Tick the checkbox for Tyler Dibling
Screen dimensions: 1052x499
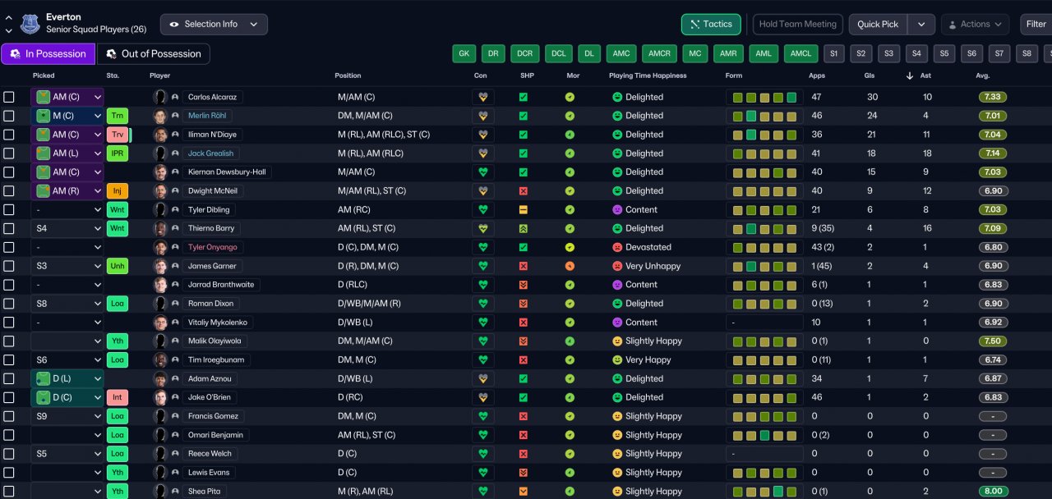(x=9, y=210)
